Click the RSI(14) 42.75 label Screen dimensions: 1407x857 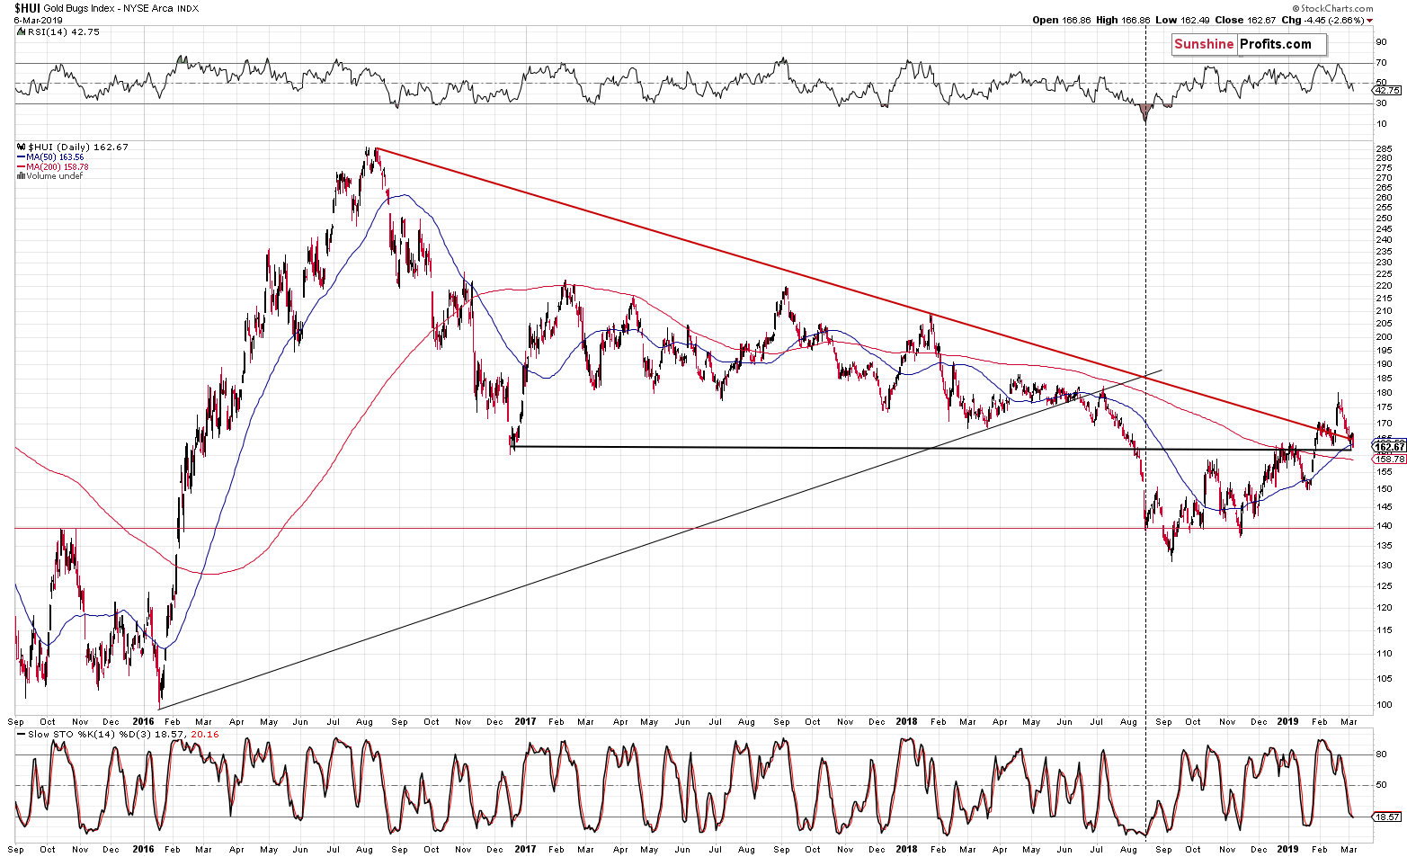coord(63,31)
